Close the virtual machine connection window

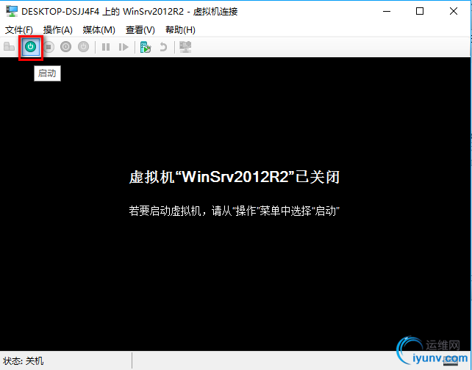coord(454,12)
